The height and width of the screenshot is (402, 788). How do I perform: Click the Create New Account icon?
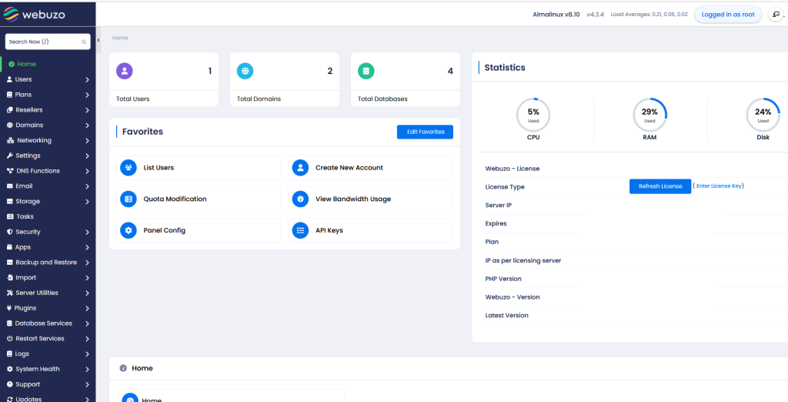(300, 168)
